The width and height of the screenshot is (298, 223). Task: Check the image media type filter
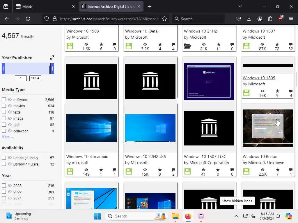[x=4, y=118]
